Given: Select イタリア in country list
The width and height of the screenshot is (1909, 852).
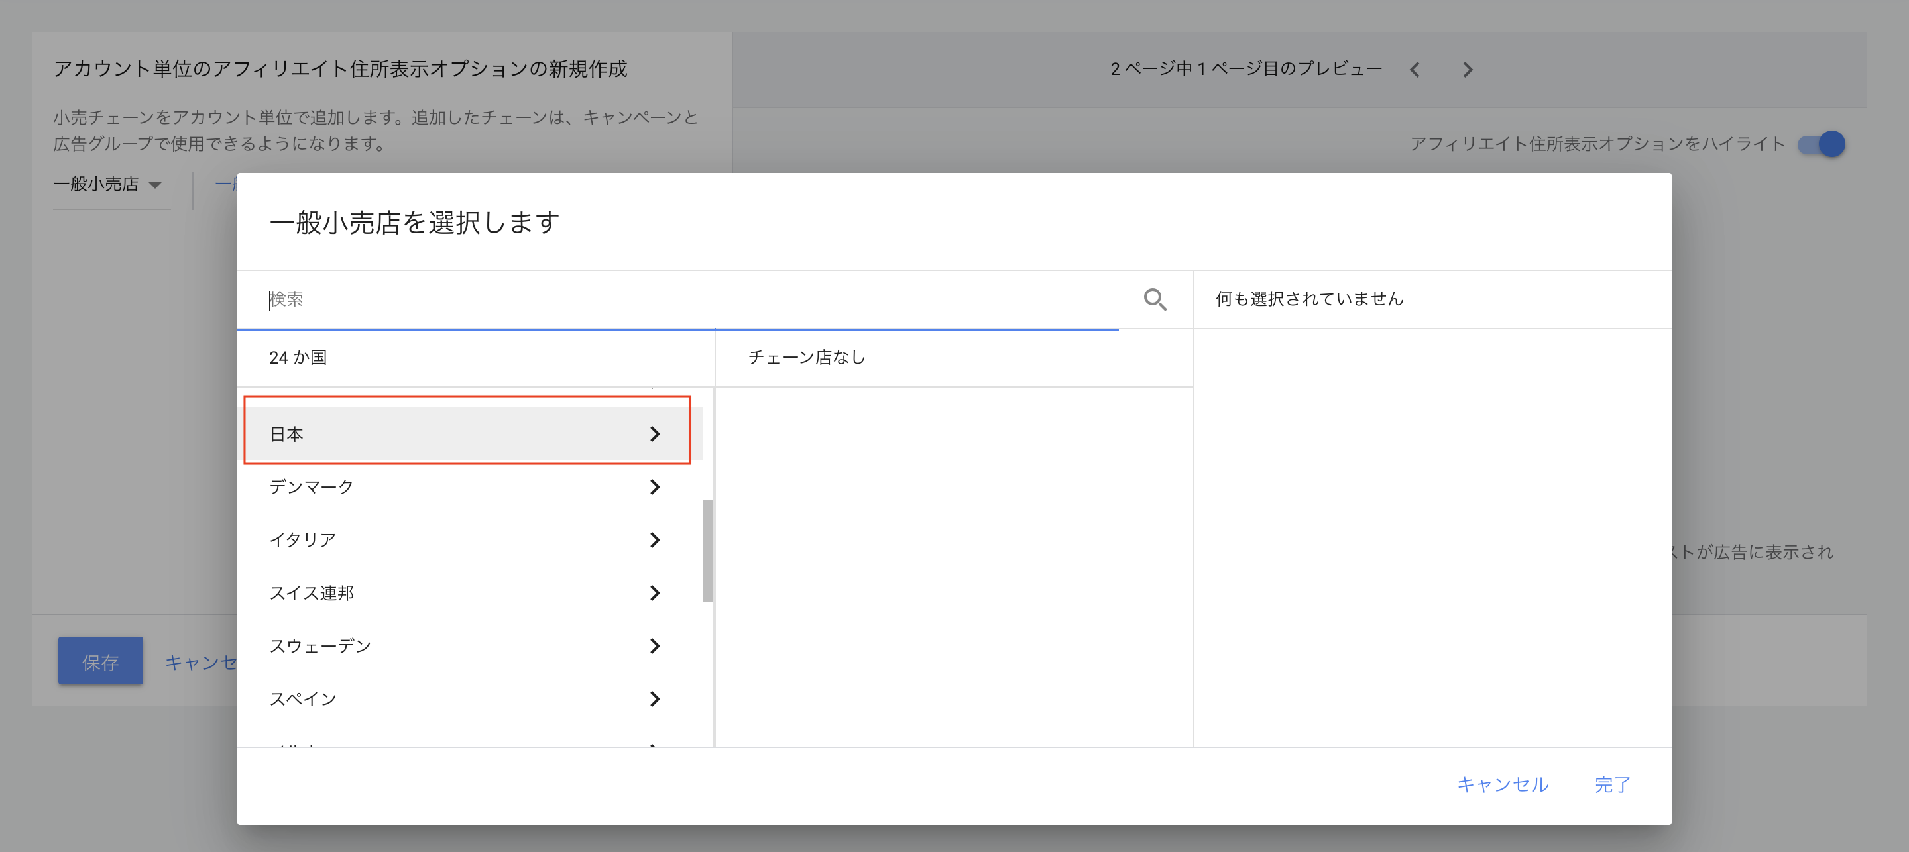Looking at the screenshot, I should tap(302, 540).
